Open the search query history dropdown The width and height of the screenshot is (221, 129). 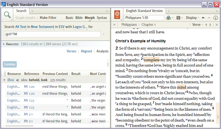[x=104, y=34]
